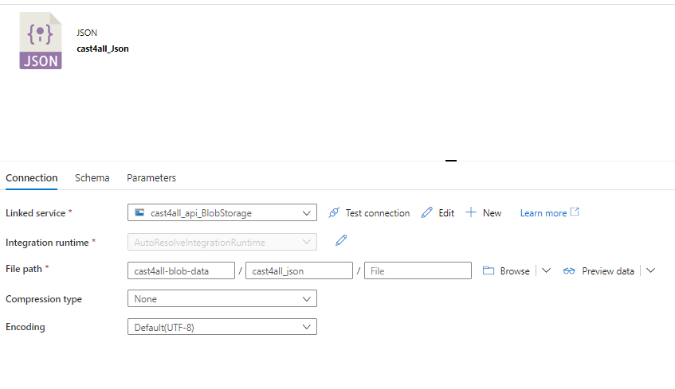Click the Preview data glasses icon
675x389 pixels.
click(x=569, y=270)
